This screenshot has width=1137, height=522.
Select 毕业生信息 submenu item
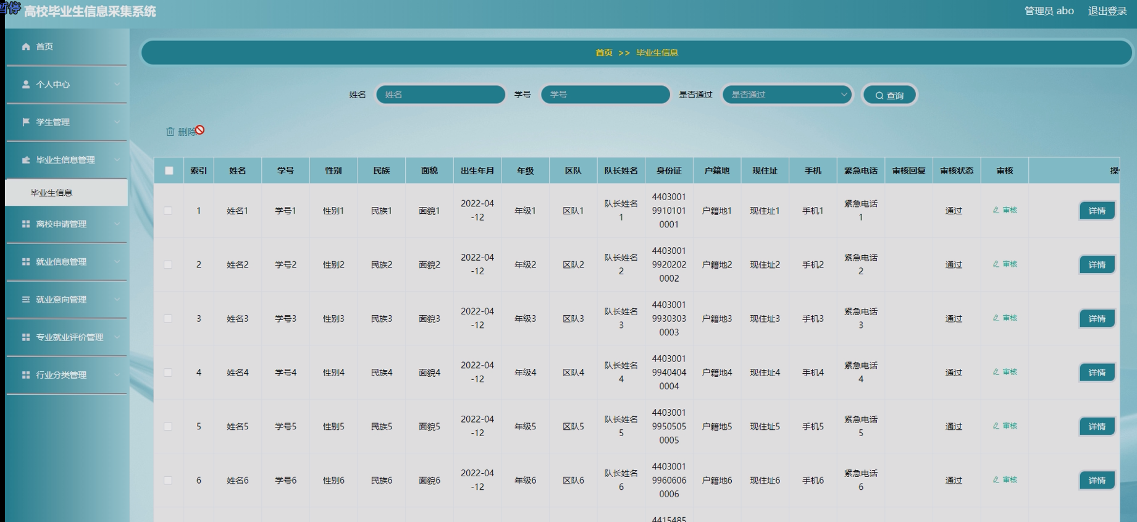point(67,193)
